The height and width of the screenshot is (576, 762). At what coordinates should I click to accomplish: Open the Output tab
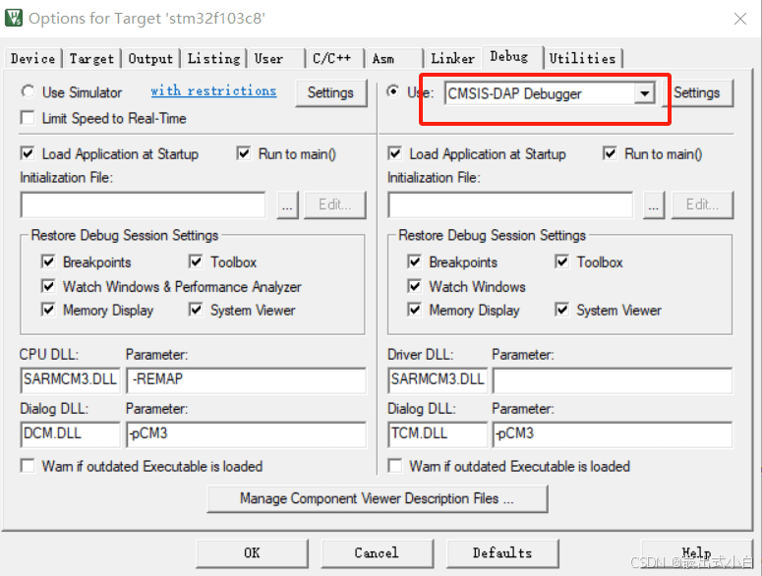(150, 58)
